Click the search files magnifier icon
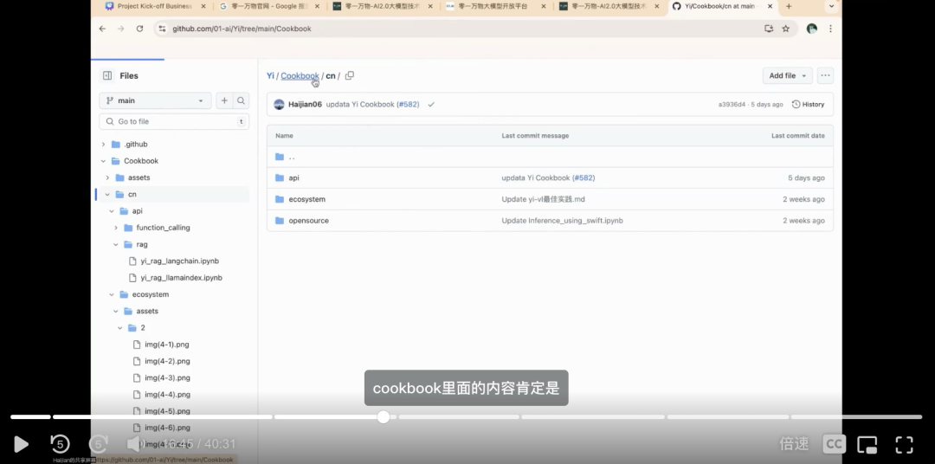Image resolution: width=935 pixels, height=464 pixels. tap(241, 100)
